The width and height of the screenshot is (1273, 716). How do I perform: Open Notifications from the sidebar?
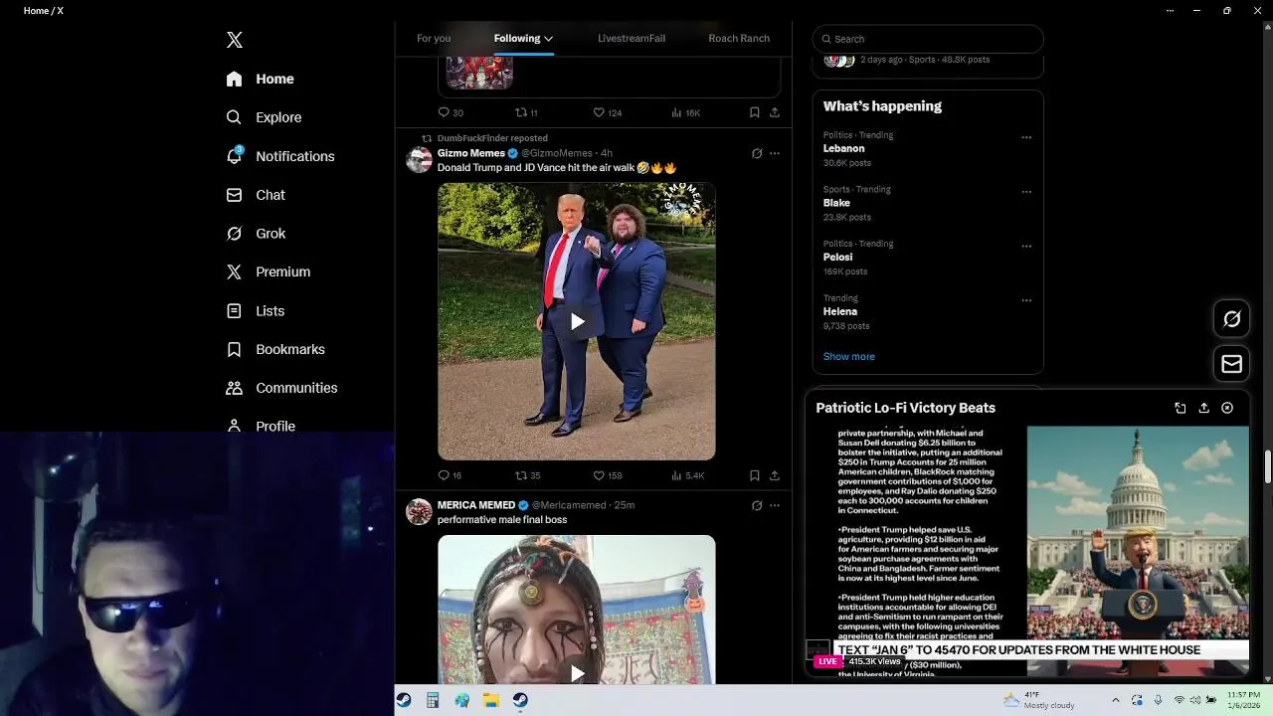click(280, 156)
